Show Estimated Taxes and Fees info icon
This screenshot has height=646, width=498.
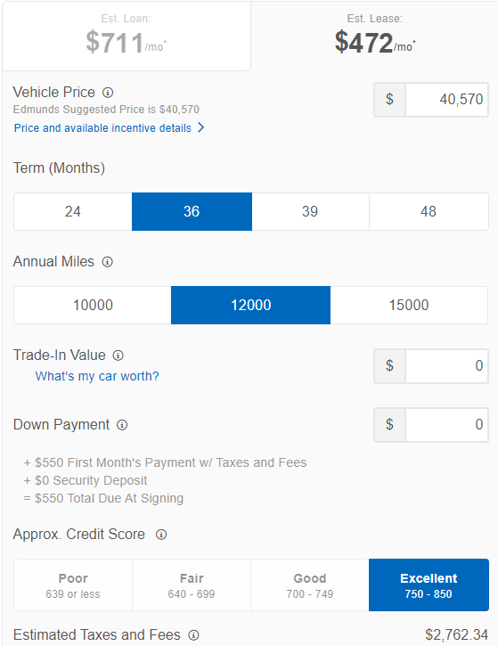pyautogui.click(x=193, y=635)
